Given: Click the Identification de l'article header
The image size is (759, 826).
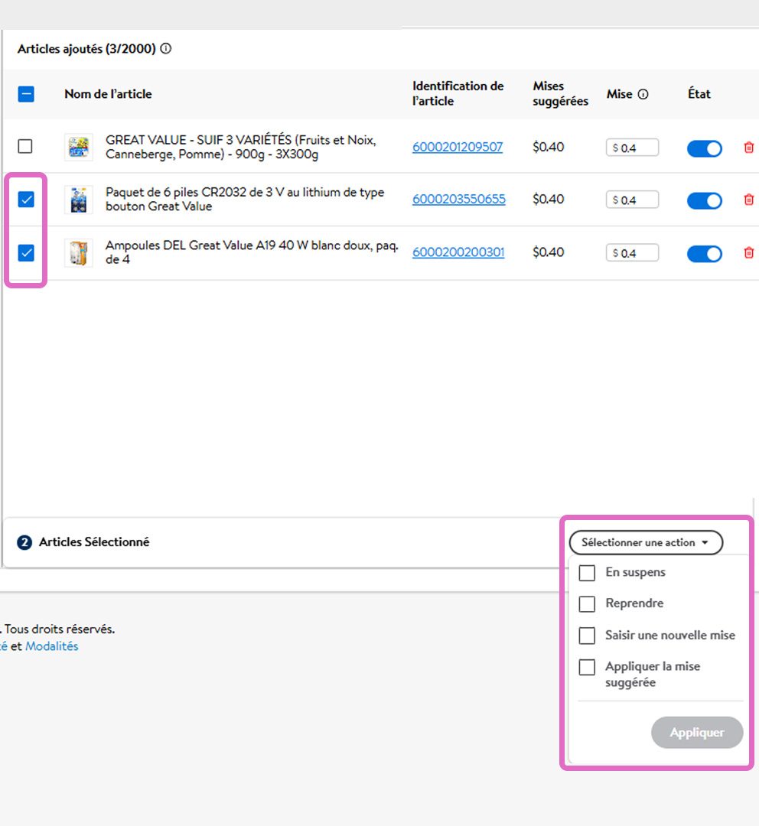Looking at the screenshot, I should 458,93.
